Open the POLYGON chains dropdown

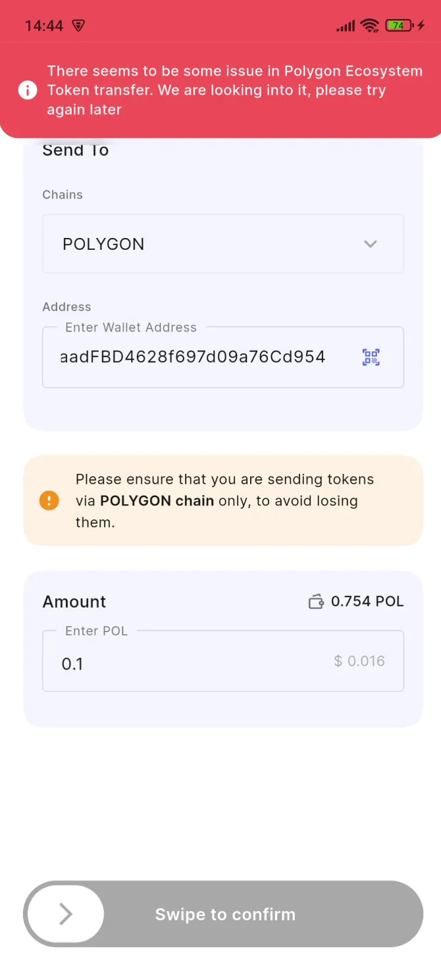pyautogui.click(x=222, y=244)
